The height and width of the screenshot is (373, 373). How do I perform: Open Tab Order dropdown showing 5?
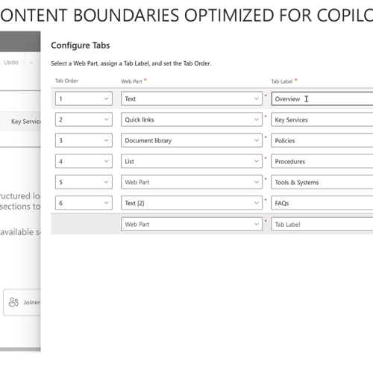pos(84,182)
